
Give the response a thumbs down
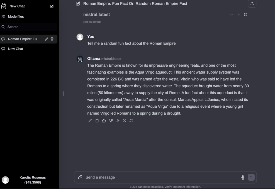pos(111,121)
